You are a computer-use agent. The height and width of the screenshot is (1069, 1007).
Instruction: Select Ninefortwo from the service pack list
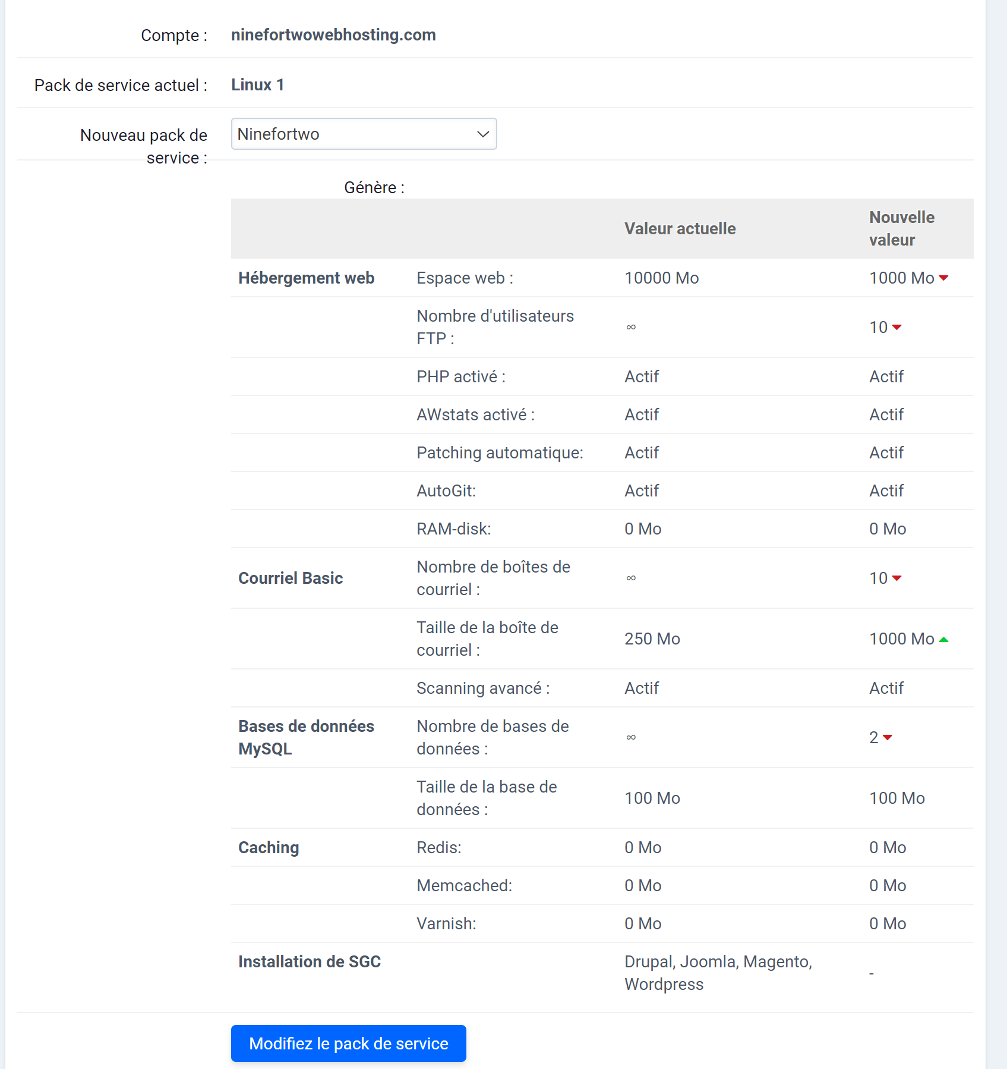point(364,134)
